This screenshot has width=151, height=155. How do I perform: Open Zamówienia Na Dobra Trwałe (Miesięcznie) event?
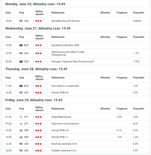(68, 53)
